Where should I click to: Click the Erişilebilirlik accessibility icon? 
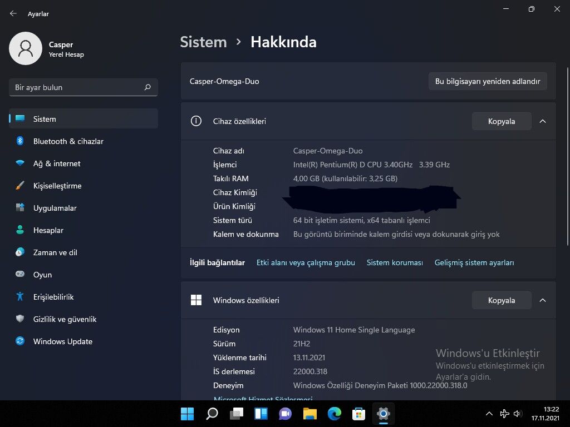(x=20, y=297)
